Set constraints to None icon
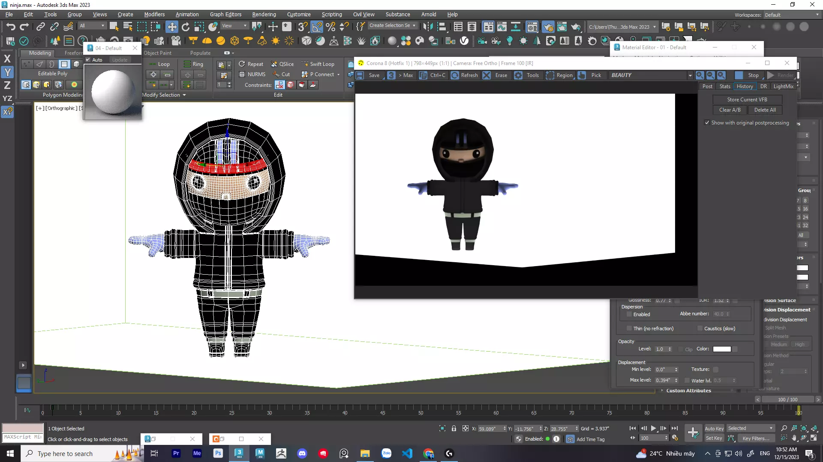This screenshot has height=462, width=823. coord(279,85)
